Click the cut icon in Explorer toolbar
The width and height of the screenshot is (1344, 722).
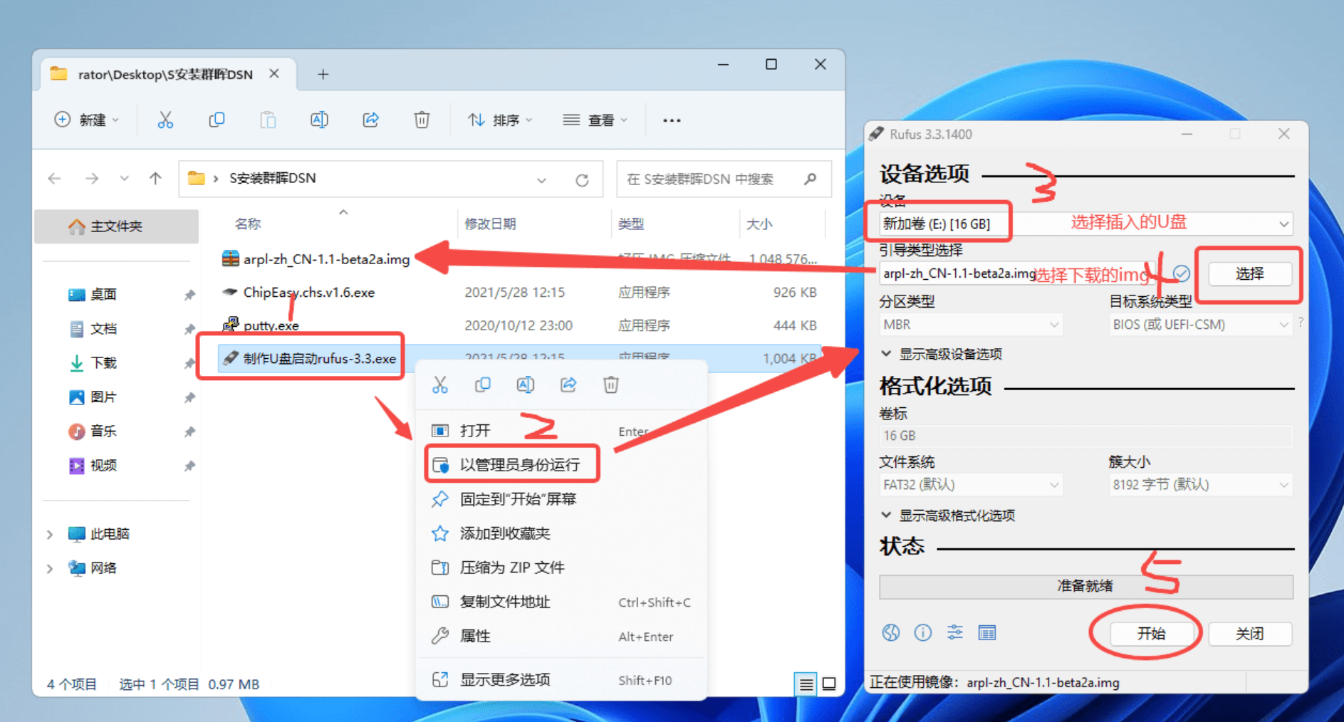[x=165, y=120]
